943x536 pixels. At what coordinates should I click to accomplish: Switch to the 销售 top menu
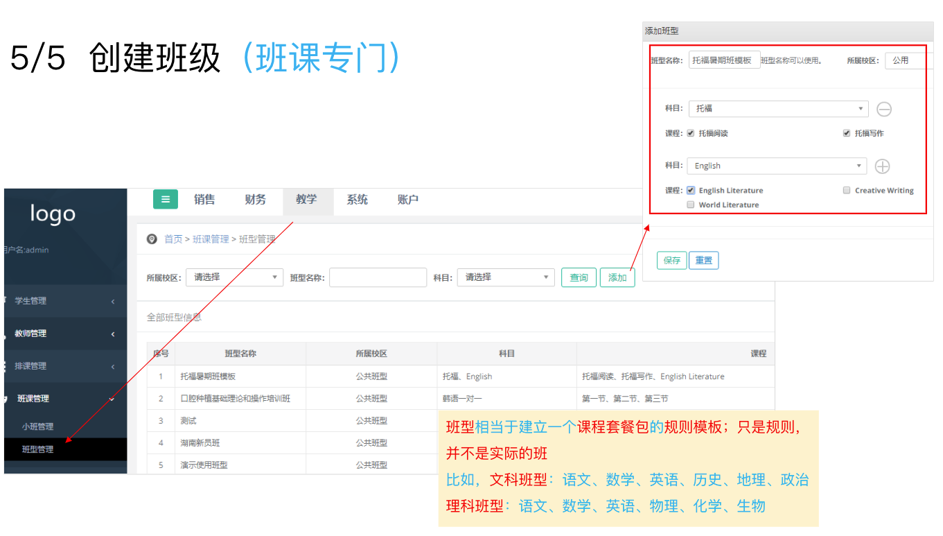click(x=204, y=200)
